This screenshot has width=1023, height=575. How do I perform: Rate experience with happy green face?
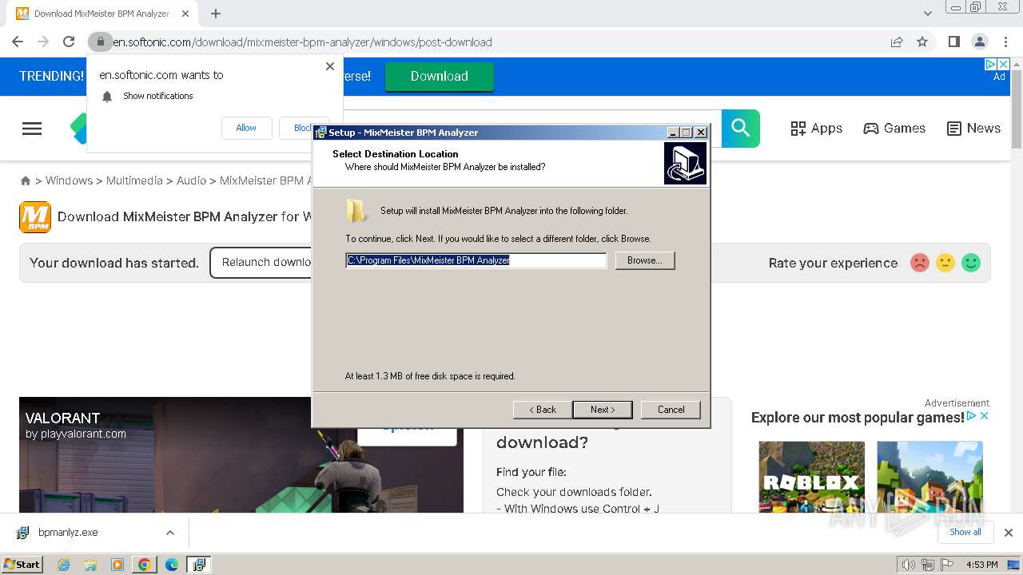pyautogui.click(x=971, y=263)
